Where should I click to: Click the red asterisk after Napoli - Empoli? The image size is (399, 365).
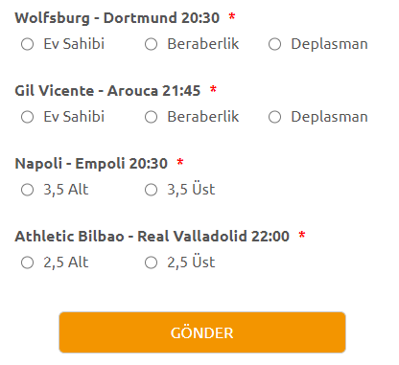180,162
